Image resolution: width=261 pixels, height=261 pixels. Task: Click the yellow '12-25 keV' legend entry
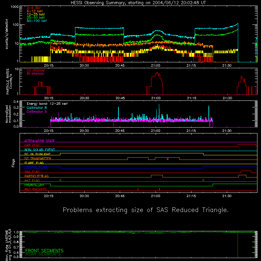pos(36,14)
